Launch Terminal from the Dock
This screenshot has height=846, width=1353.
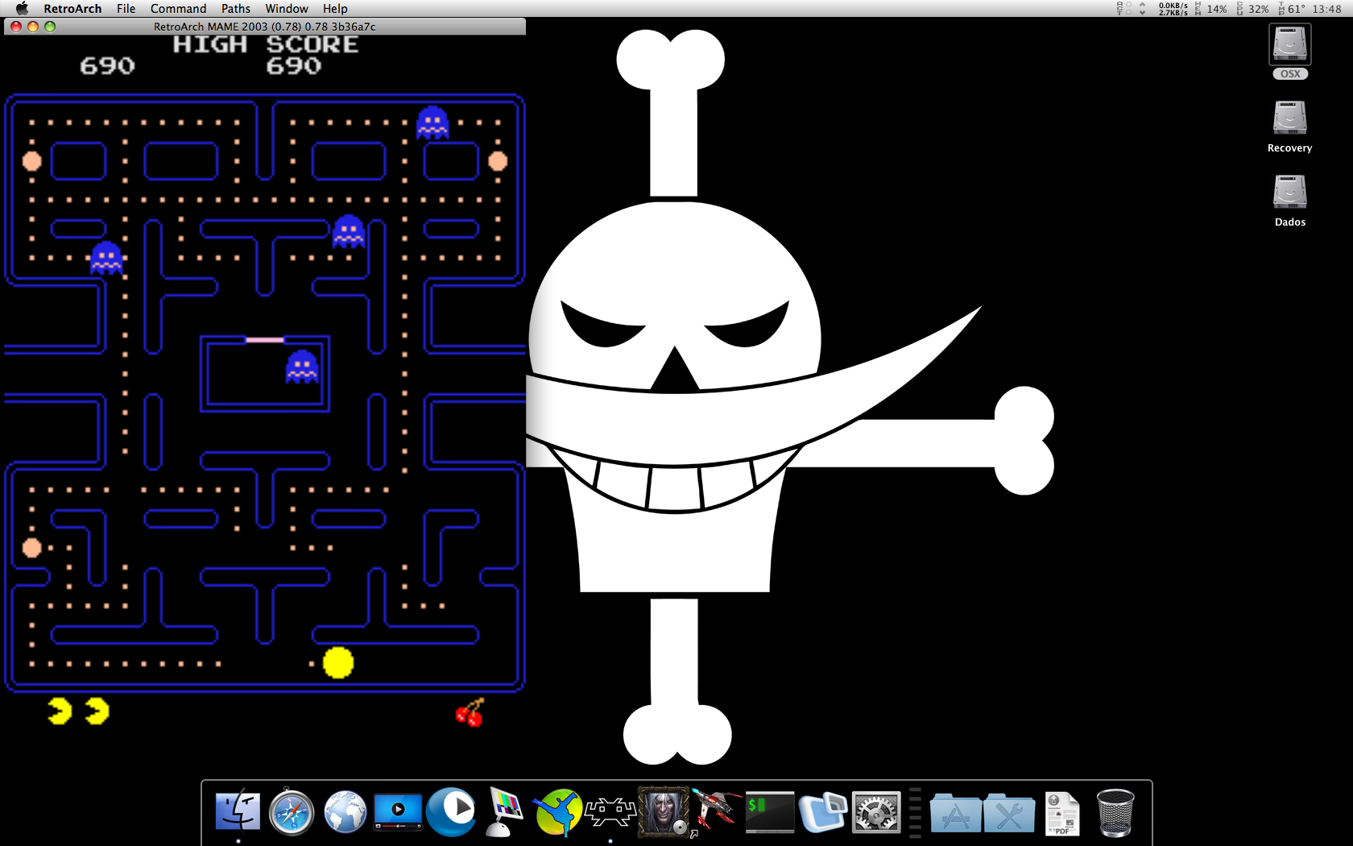[x=770, y=812]
